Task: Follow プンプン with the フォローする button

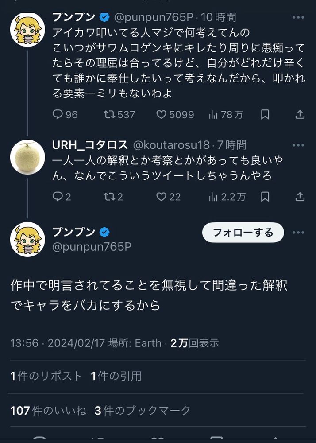Action: 243,233
